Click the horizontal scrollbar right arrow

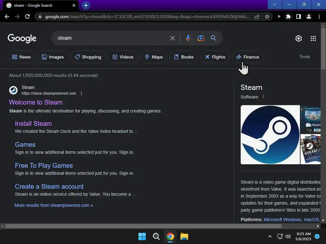(x=318, y=226)
